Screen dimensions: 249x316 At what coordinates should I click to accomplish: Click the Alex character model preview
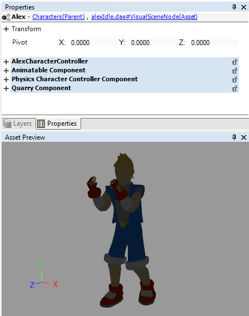click(122, 230)
